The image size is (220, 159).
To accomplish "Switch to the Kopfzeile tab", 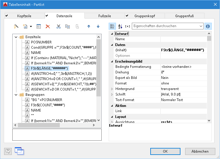I will (25, 16).
